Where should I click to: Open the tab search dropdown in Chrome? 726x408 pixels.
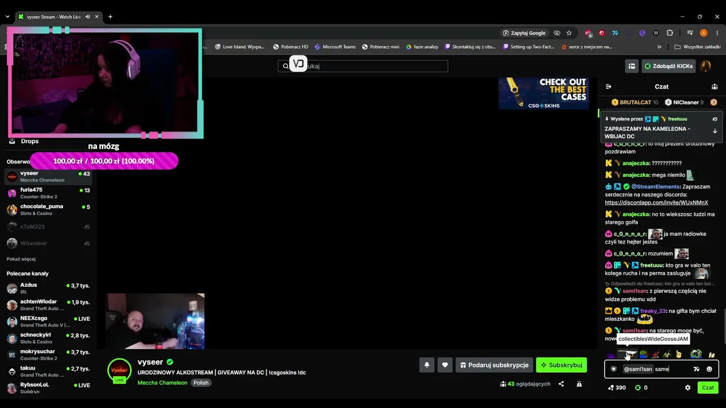click(x=7, y=17)
